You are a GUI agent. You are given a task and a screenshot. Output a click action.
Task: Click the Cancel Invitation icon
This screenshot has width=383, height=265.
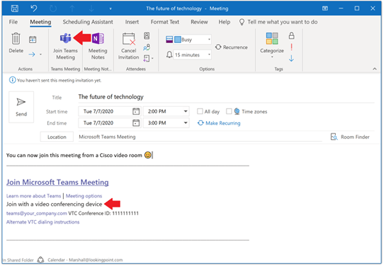(x=128, y=39)
